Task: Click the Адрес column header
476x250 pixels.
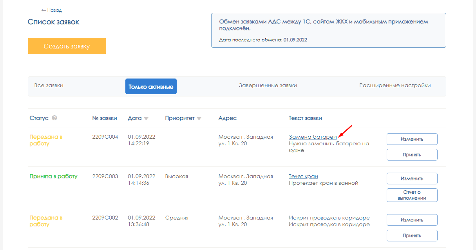Action: pos(227,118)
